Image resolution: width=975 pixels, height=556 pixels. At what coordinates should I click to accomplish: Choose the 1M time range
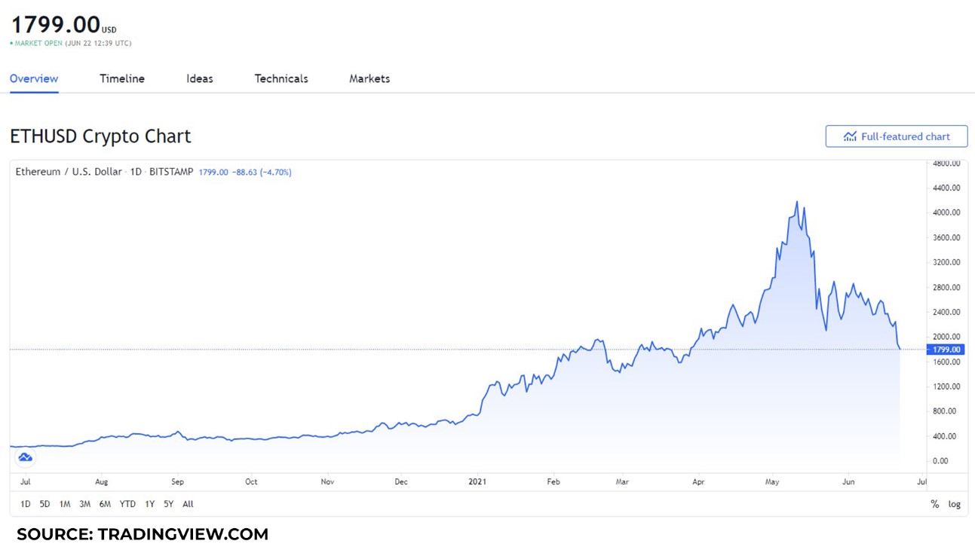(x=65, y=504)
